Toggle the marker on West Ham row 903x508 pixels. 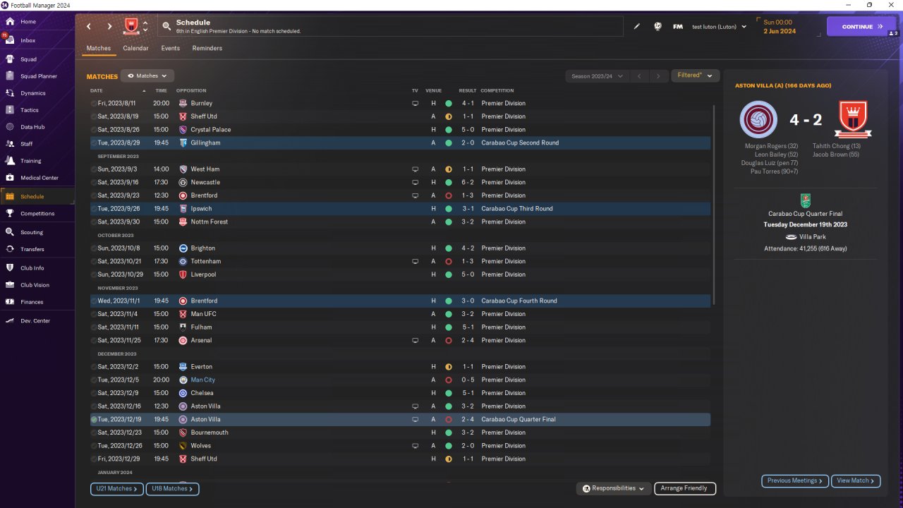(x=94, y=169)
